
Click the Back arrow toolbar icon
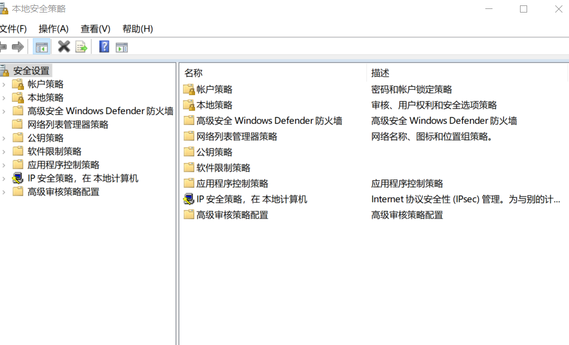click(x=3, y=47)
